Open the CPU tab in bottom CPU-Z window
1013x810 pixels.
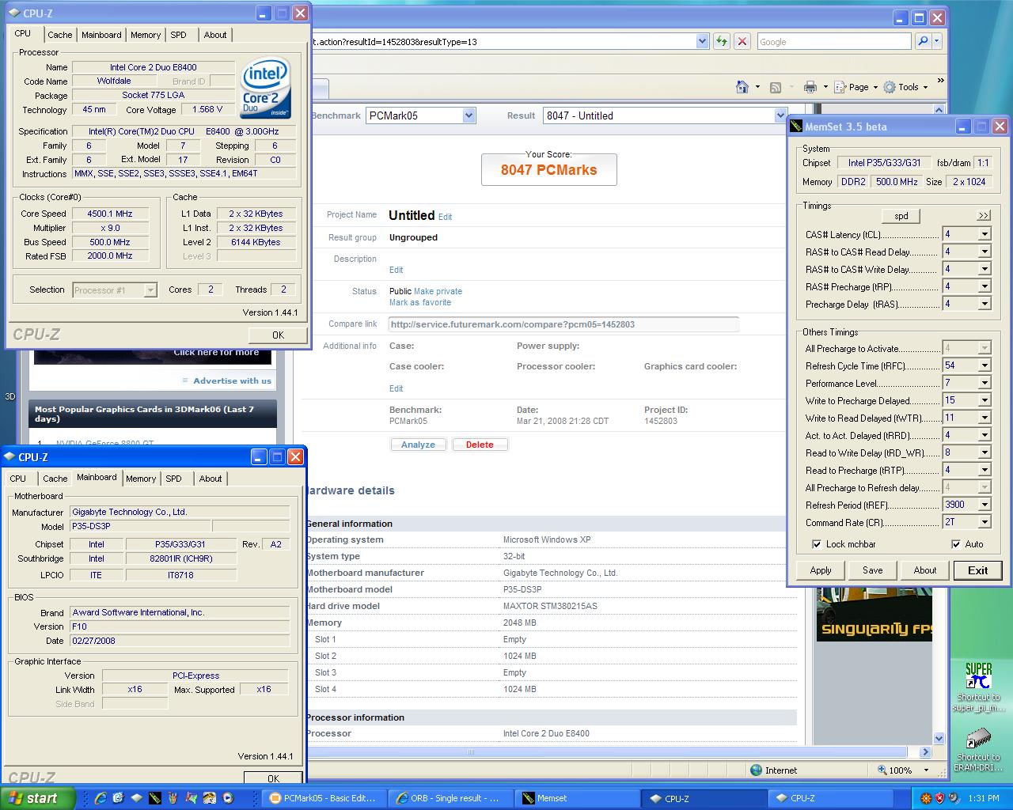pyautogui.click(x=17, y=479)
